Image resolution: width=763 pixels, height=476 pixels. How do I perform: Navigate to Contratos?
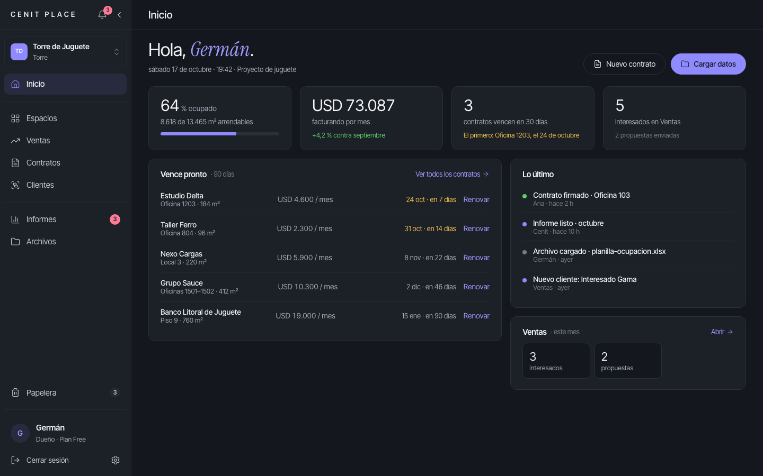[65, 163]
